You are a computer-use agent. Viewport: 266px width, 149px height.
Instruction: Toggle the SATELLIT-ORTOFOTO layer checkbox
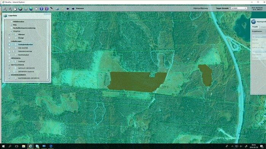10,68
